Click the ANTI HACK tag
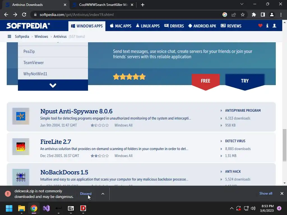 click(233, 172)
